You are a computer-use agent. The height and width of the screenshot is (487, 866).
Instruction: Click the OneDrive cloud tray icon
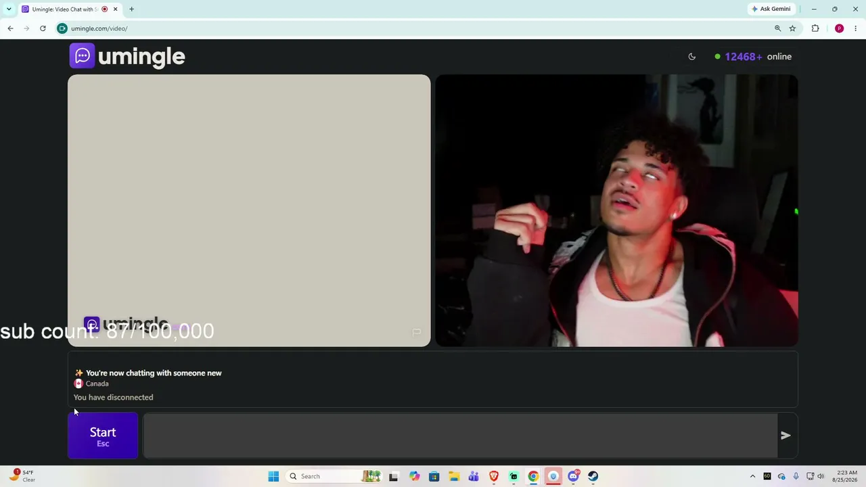pos(781,476)
